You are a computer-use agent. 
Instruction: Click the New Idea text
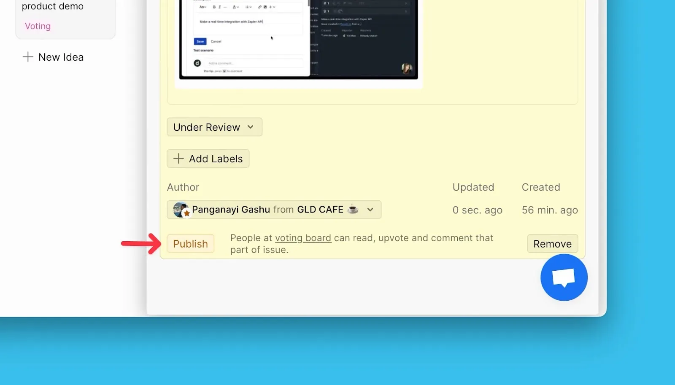(x=61, y=57)
